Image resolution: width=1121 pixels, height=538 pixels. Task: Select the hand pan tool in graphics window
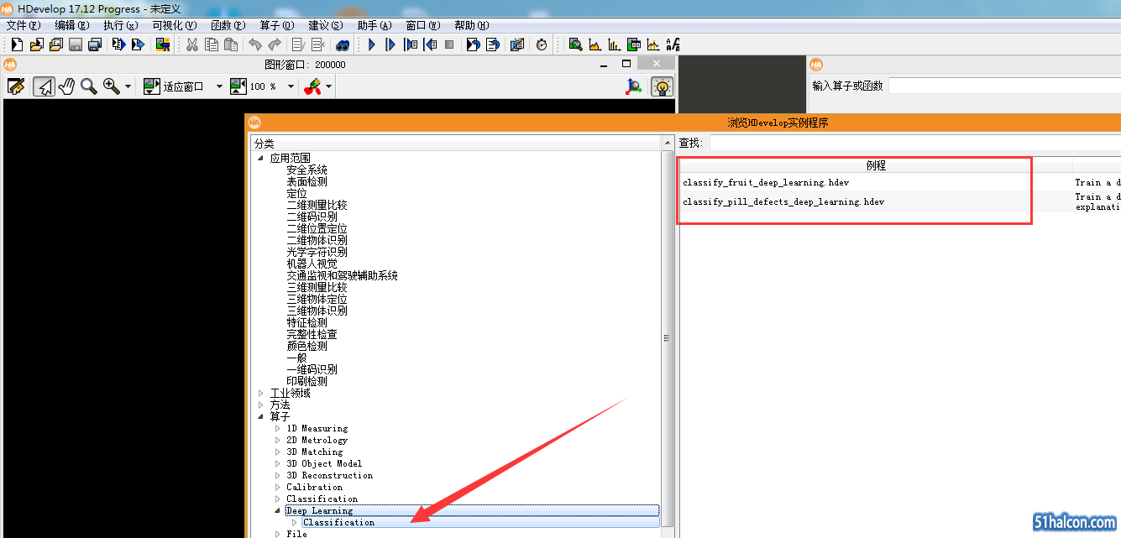(x=67, y=86)
